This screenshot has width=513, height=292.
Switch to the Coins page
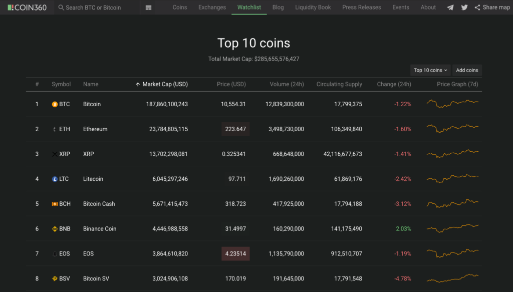point(180,7)
